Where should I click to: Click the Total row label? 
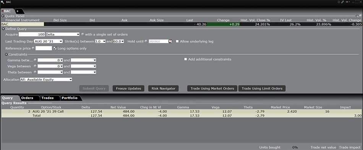click(x=36, y=115)
